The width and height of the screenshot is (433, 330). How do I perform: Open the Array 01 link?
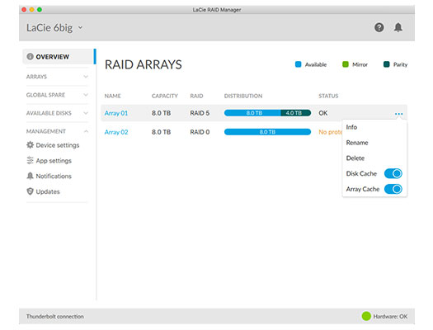coord(116,113)
